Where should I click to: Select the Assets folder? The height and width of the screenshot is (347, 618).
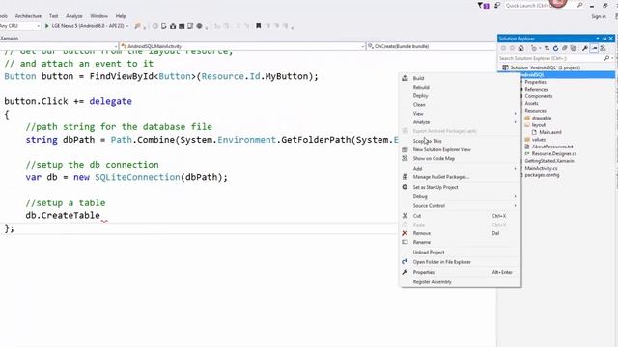[531, 103]
